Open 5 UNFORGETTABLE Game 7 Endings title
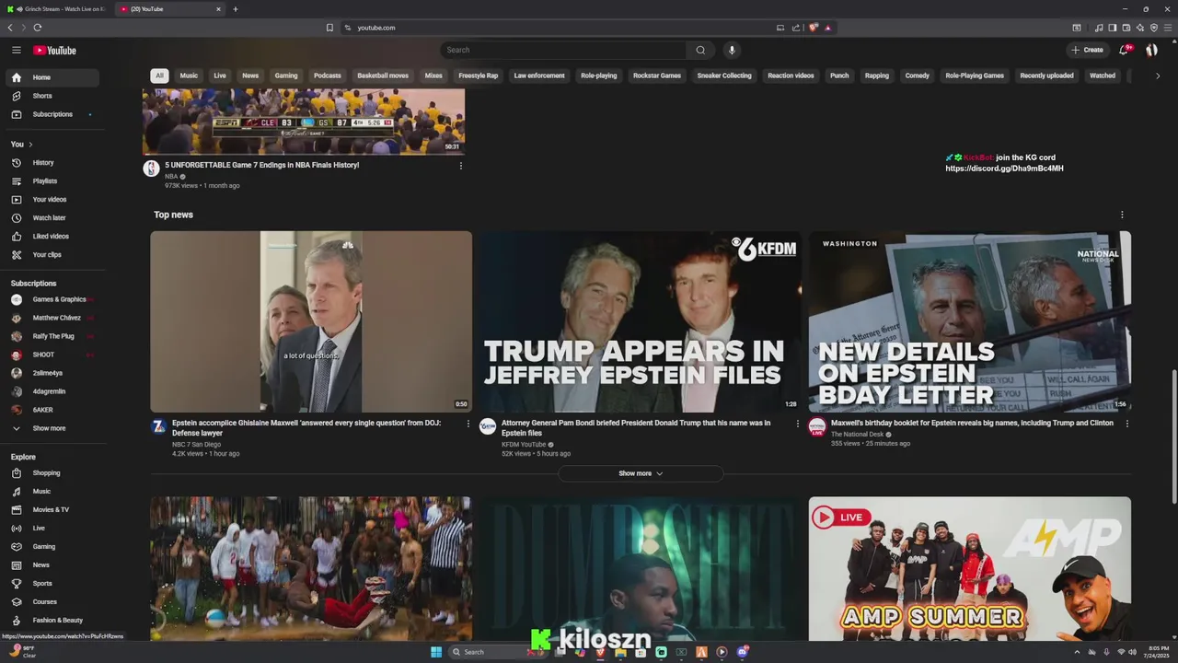 tap(262, 166)
